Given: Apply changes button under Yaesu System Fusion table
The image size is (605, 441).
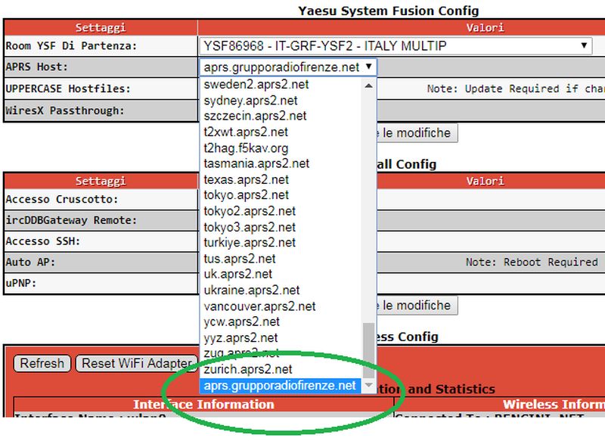Looking at the screenshot, I should tap(417, 133).
